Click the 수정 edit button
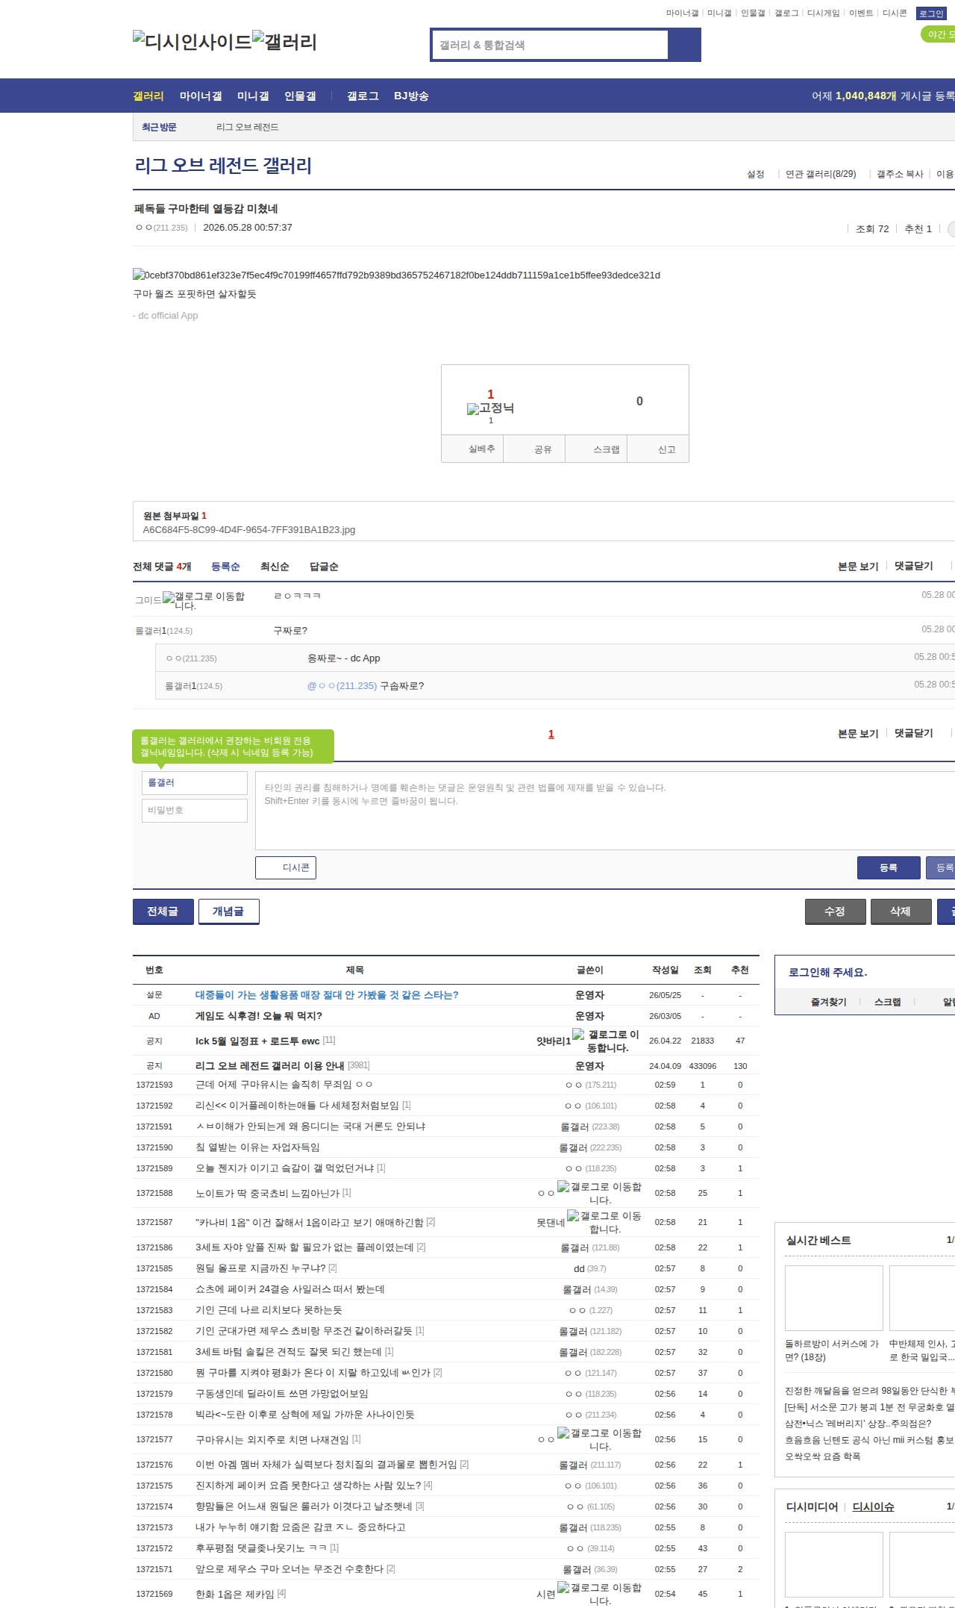Viewport: 955px width, 1608px height. pos(836,911)
